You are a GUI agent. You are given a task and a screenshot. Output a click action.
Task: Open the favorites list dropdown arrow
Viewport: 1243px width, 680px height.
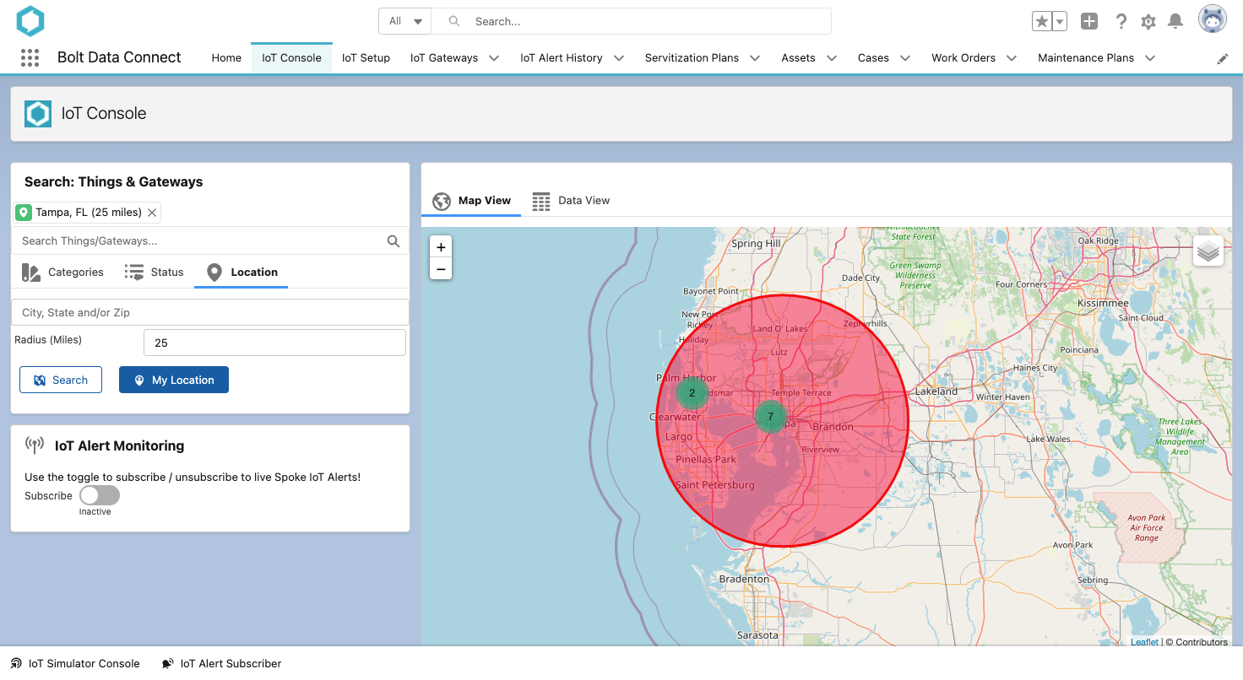pos(1060,21)
